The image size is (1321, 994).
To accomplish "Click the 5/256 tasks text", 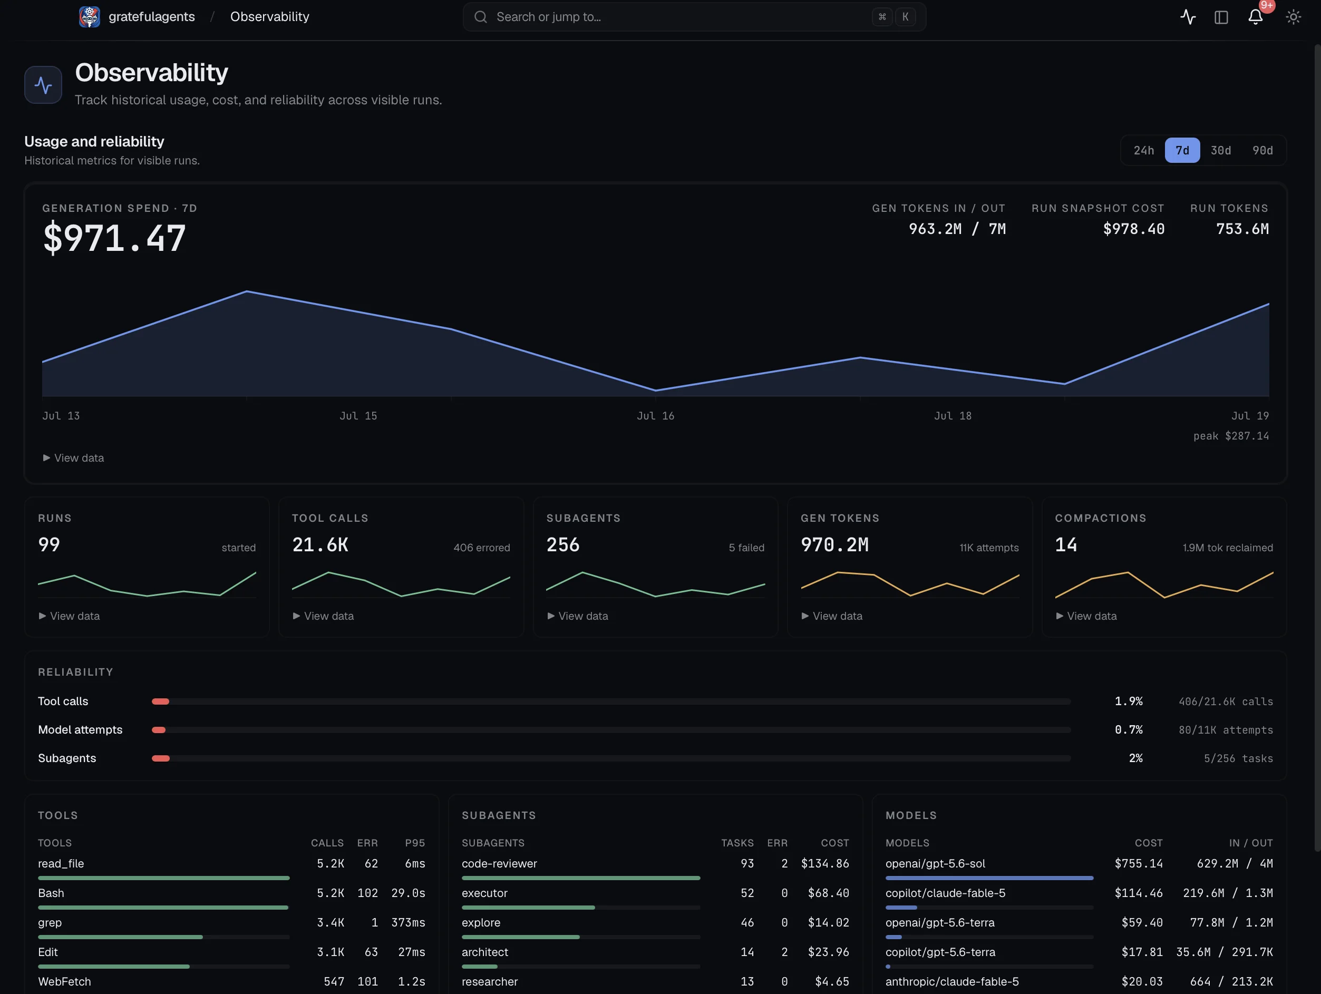I will point(1238,758).
